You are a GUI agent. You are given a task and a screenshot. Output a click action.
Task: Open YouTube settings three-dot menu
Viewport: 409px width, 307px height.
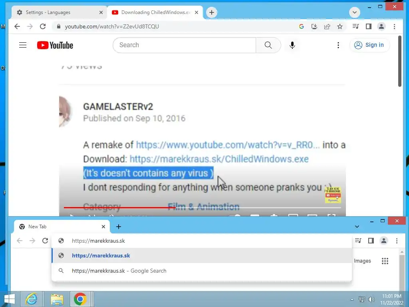click(338, 45)
